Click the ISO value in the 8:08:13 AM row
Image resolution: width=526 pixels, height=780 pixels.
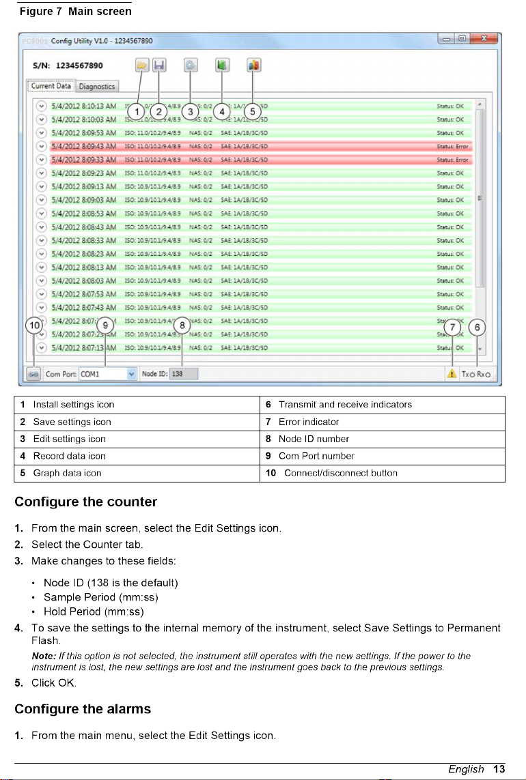tap(152, 267)
